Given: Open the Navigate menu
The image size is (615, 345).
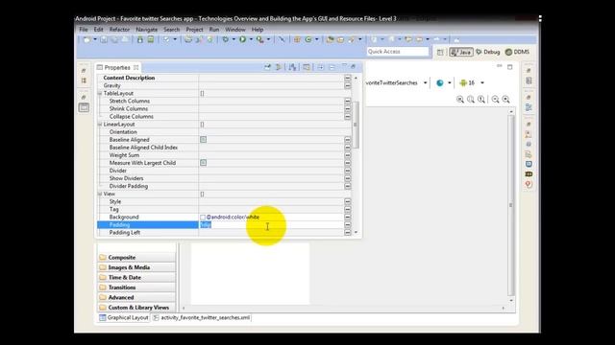Looking at the screenshot, I should 146,30.
